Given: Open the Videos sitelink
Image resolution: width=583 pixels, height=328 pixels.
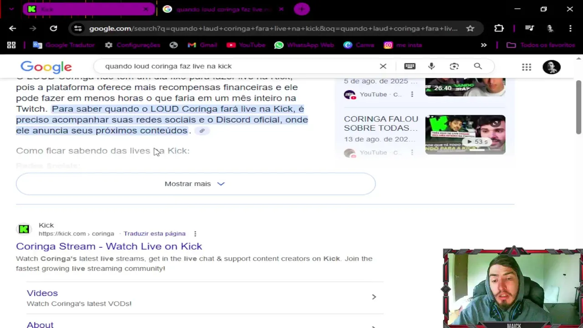Looking at the screenshot, I should pyautogui.click(x=42, y=293).
